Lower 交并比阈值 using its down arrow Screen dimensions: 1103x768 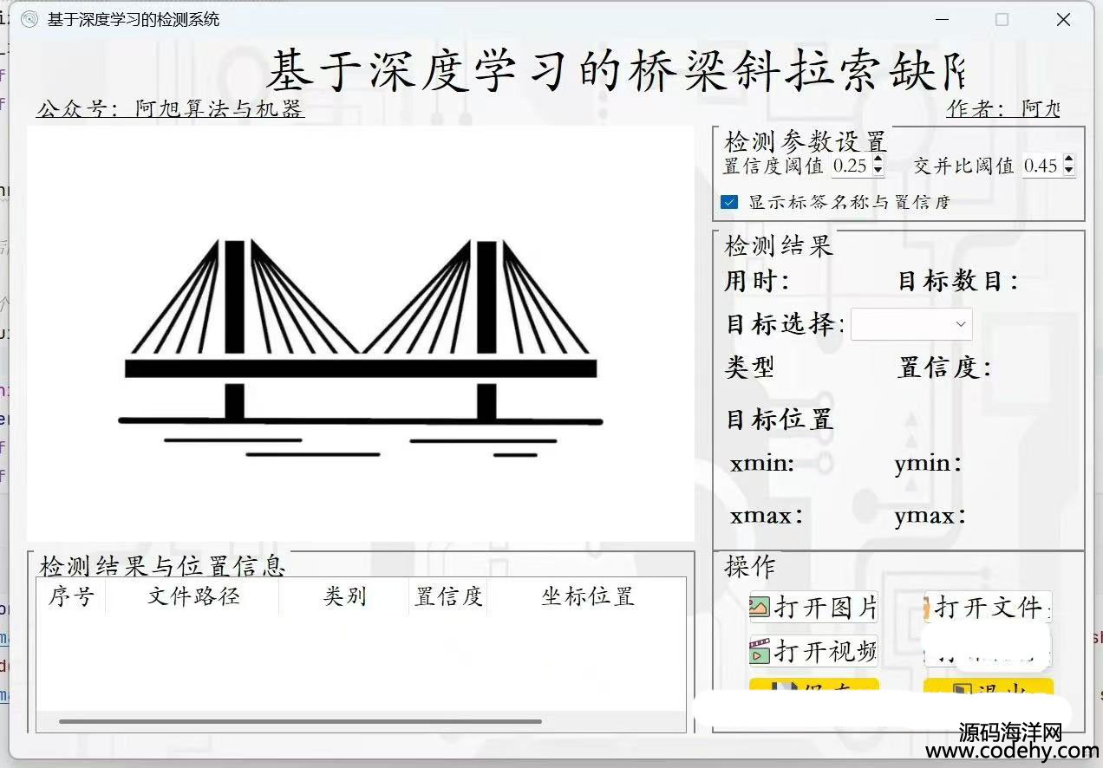pyautogui.click(x=1068, y=171)
